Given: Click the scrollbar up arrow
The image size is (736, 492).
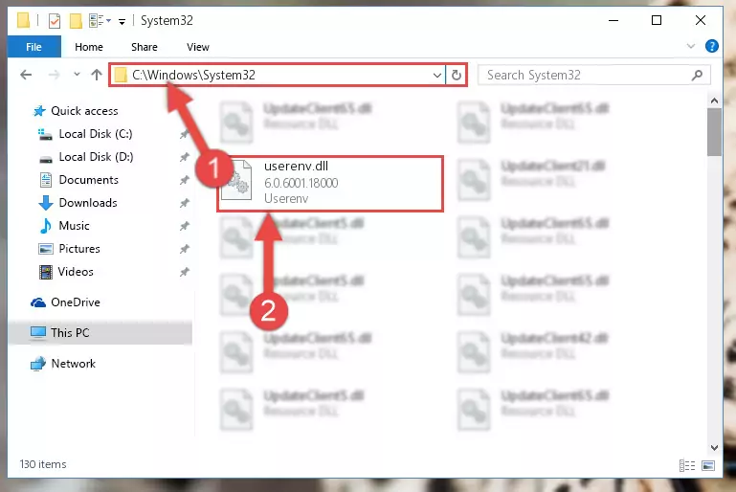Looking at the screenshot, I should click(714, 101).
